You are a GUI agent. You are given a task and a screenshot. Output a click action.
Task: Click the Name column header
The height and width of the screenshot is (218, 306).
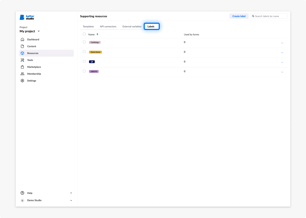coord(91,35)
